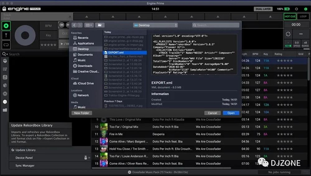Click the settings gear icon in top bar
The image size is (311, 176).
point(296,9)
